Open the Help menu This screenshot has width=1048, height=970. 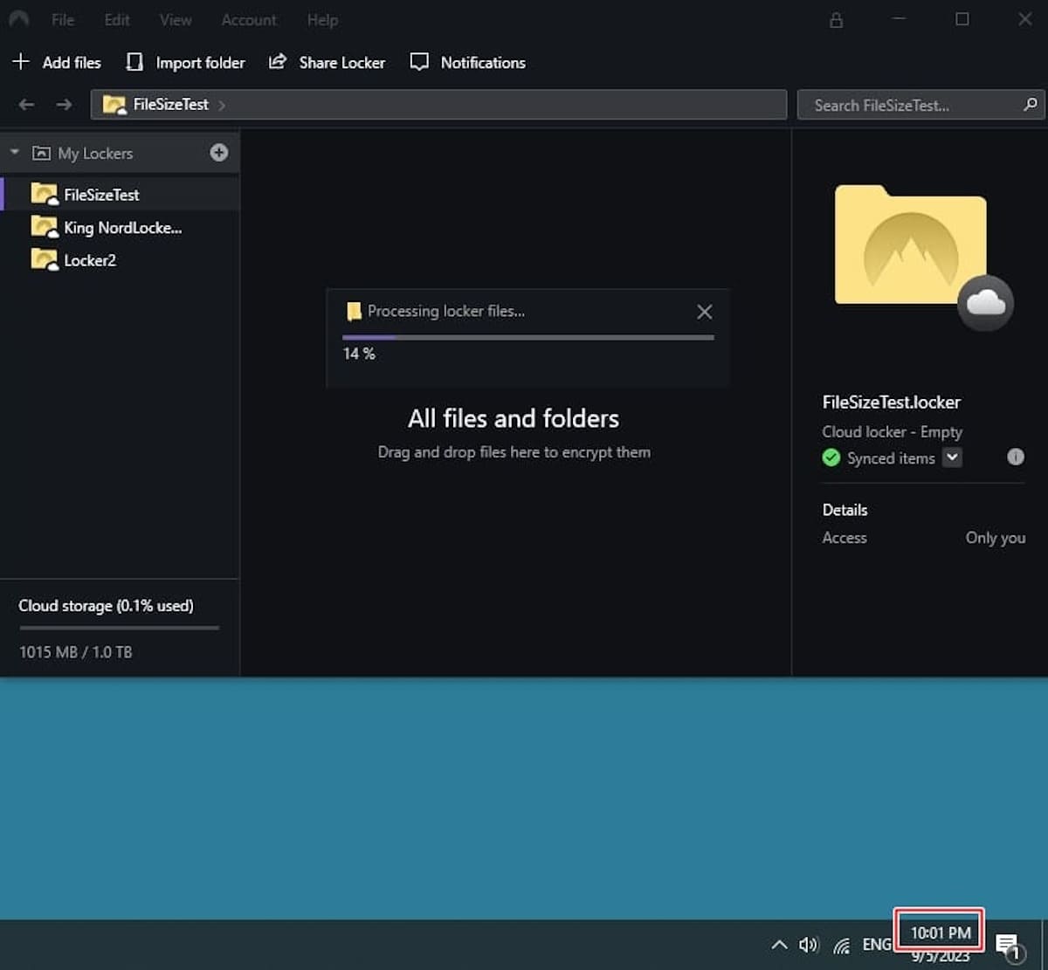pyautogui.click(x=322, y=19)
